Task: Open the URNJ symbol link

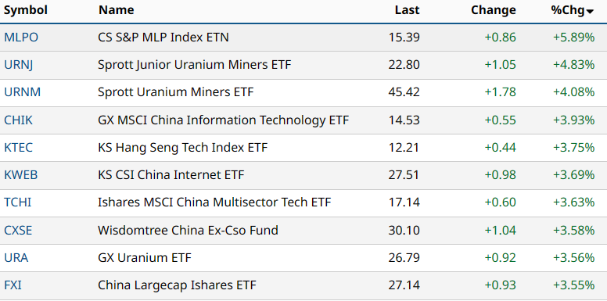Action: (x=19, y=65)
